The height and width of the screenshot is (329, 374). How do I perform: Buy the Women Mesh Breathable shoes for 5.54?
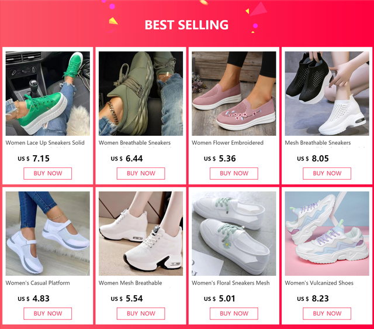[141, 313]
